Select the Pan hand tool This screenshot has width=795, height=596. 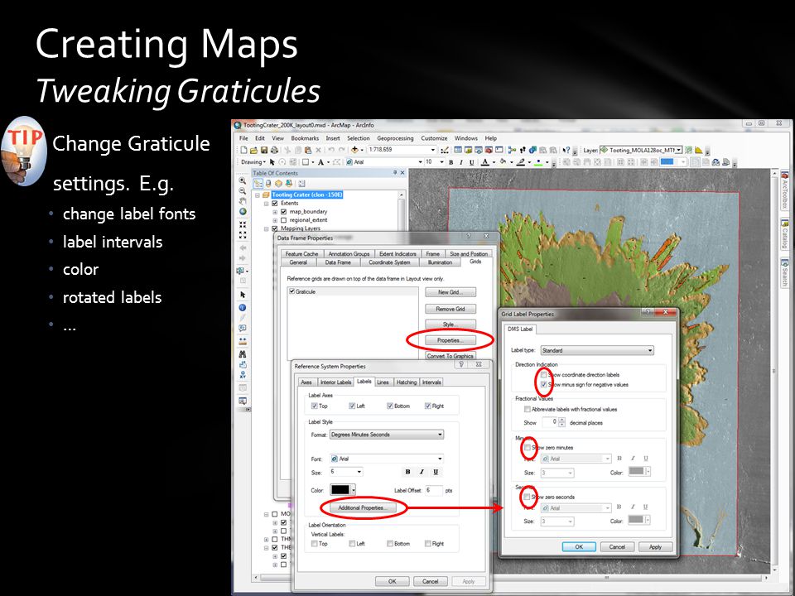pos(243,201)
